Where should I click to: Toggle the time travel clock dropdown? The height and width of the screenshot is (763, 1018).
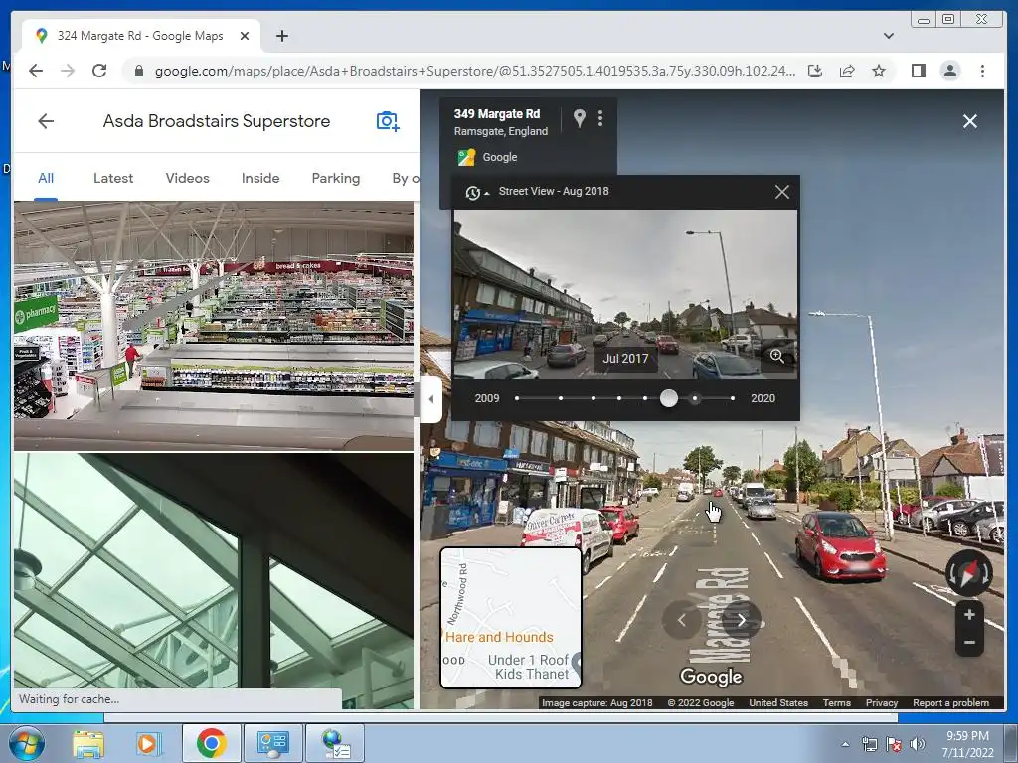point(476,192)
